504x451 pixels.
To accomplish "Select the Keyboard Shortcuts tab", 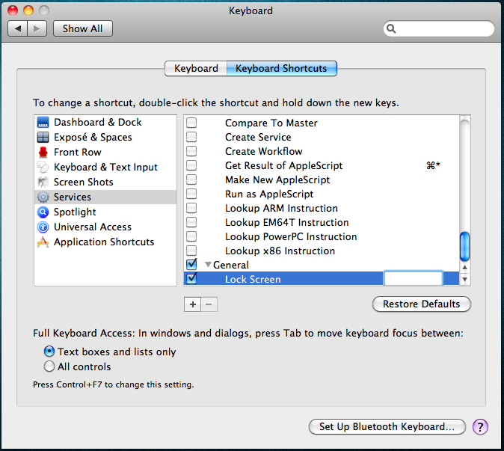I will pyautogui.click(x=282, y=69).
